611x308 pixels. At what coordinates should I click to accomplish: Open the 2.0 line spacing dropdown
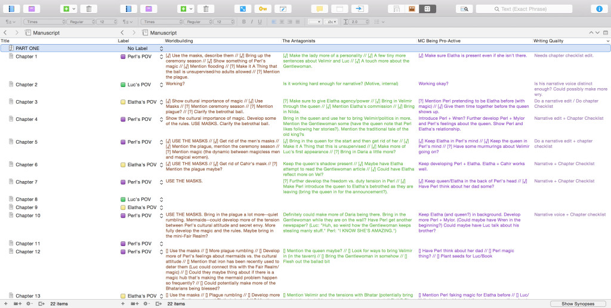pos(359,22)
